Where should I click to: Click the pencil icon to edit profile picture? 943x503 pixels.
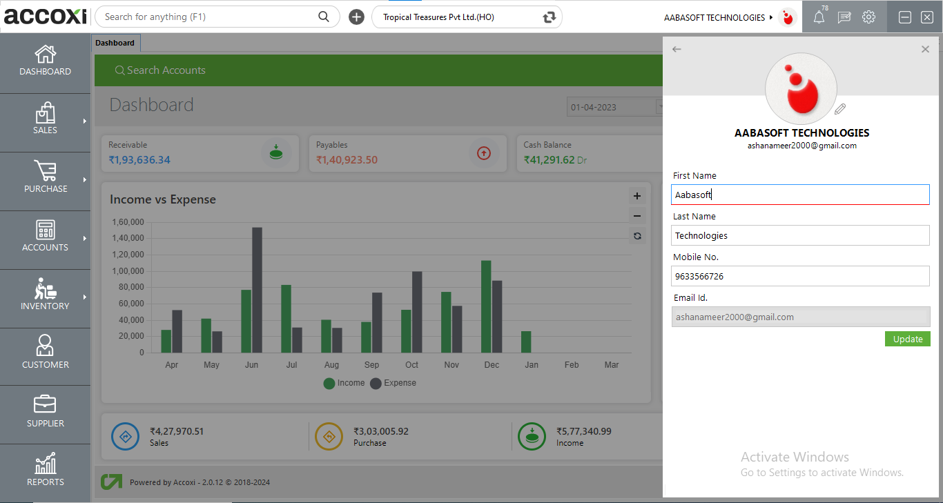tap(839, 109)
